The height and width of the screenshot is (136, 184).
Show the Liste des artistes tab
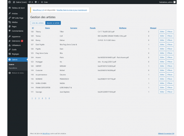click(x=38, y=23)
